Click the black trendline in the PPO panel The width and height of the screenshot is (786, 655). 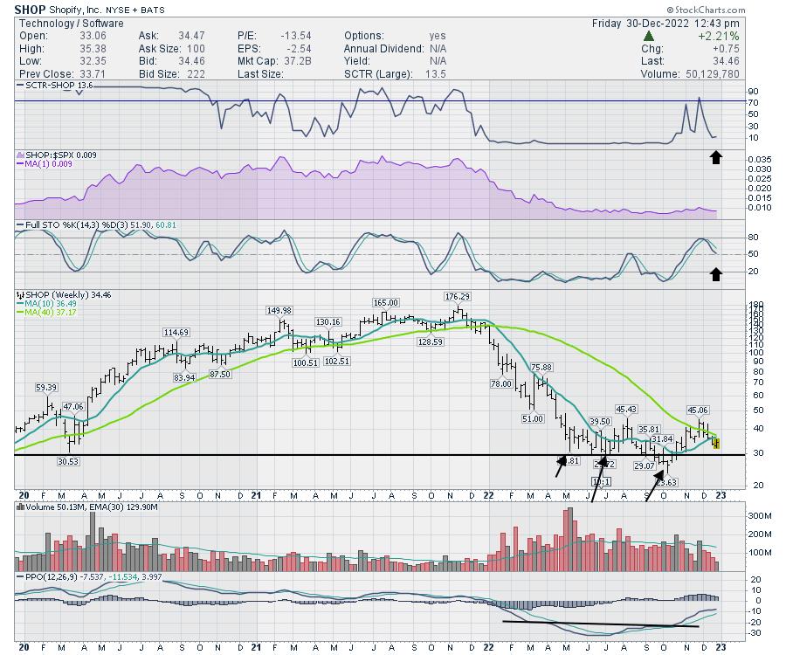tap(601, 624)
